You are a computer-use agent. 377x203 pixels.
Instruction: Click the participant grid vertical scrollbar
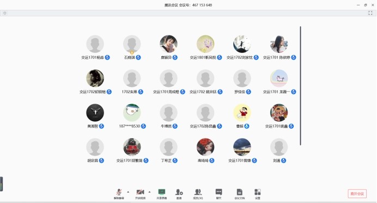pyautogui.click(x=301, y=86)
